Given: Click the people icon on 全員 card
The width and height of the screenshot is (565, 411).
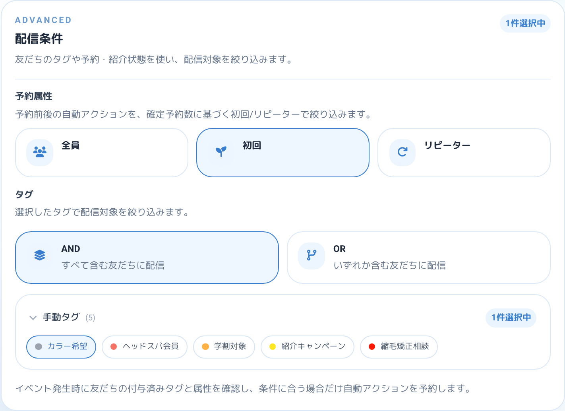Looking at the screenshot, I should coord(40,152).
